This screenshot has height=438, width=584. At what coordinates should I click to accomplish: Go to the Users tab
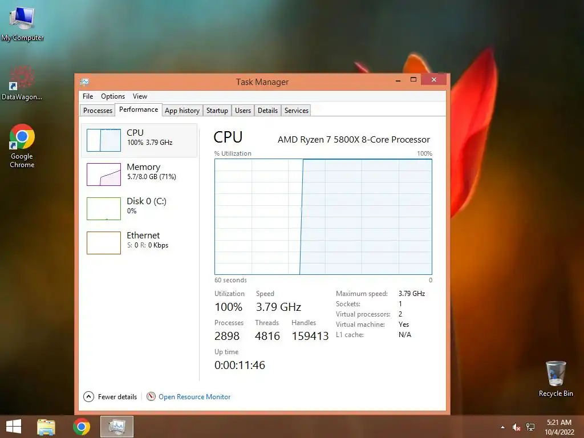pyautogui.click(x=243, y=110)
